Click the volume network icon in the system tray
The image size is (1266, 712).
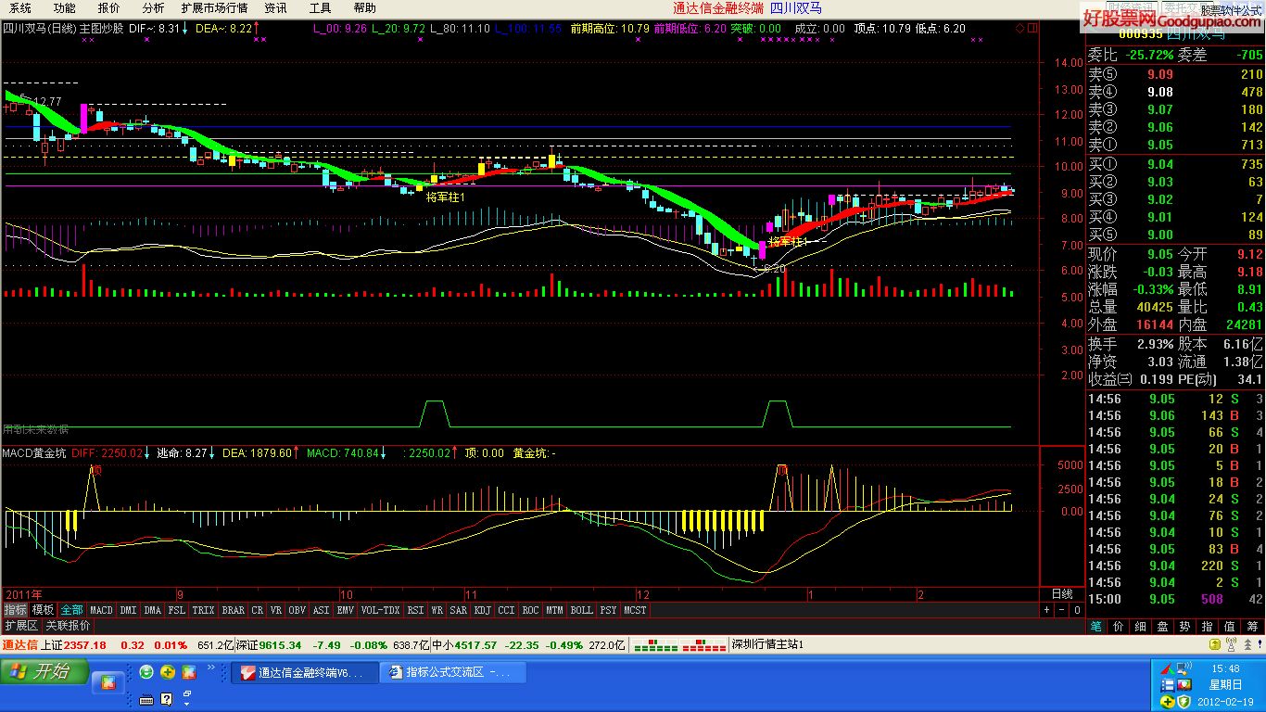click(x=1184, y=667)
